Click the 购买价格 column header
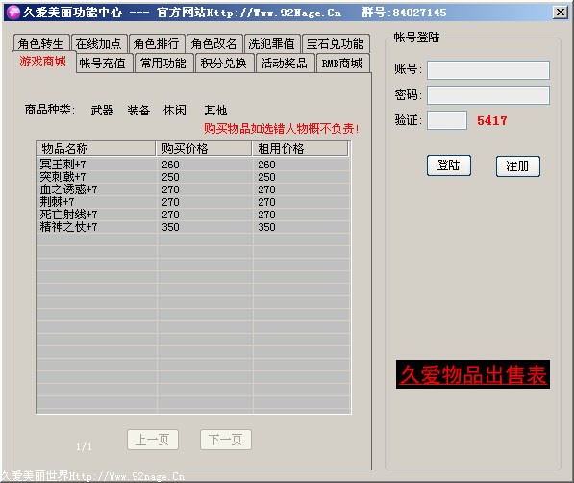The width and height of the screenshot is (574, 483). tap(204, 149)
